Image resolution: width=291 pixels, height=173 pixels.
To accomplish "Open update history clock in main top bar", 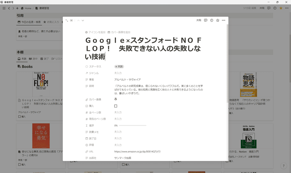I will [275, 8].
